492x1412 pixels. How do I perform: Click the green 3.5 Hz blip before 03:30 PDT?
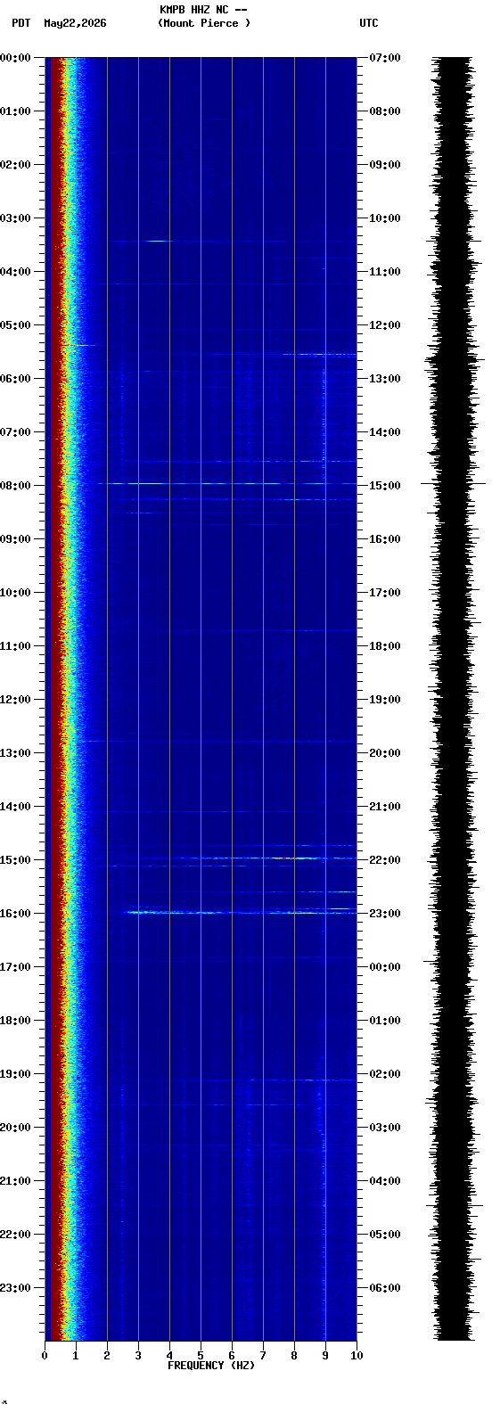157,241
